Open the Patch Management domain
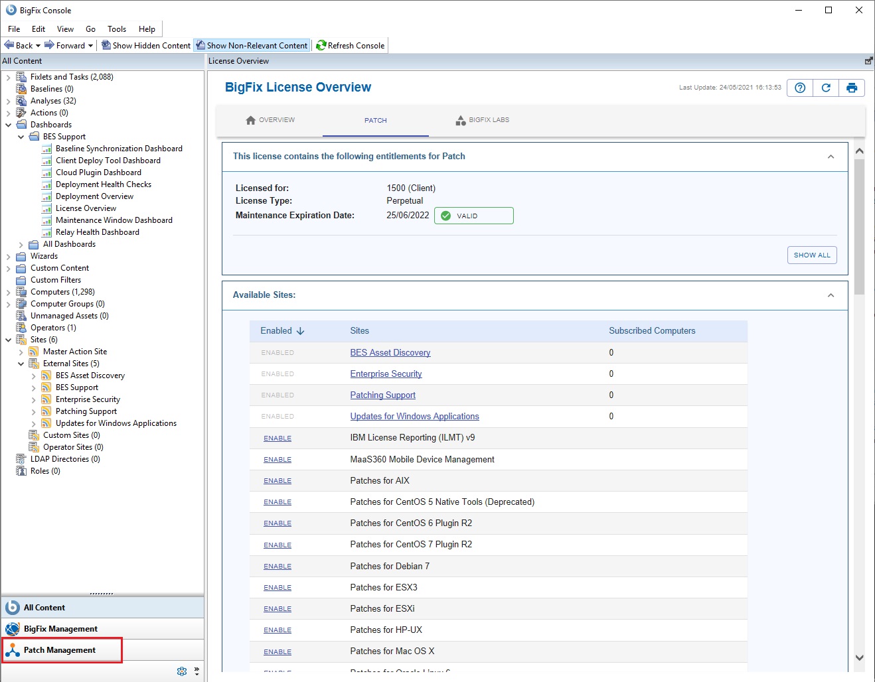The width and height of the screenshot is (875, 682). pyautogui.click(x=60, y=650)
